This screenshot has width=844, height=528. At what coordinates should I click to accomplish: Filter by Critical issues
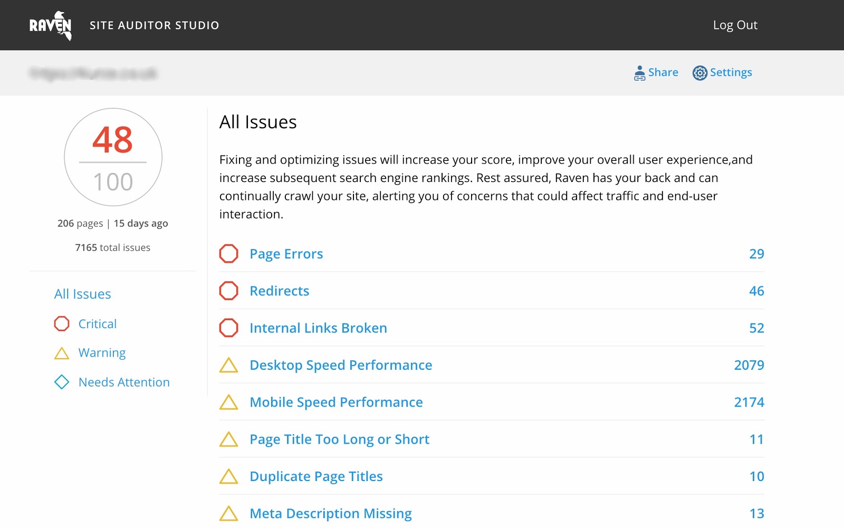tap(98, 324)
